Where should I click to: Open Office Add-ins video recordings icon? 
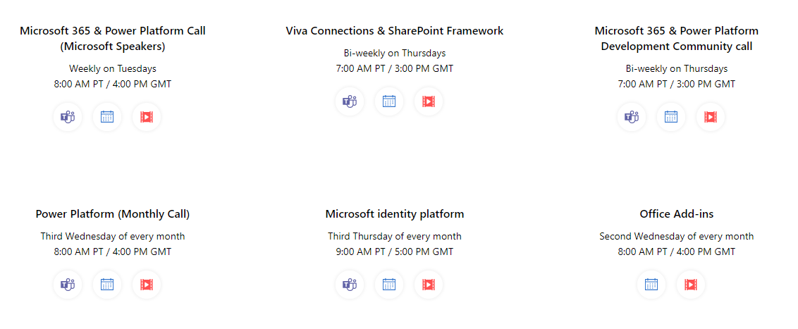click(x=691, y=284)
